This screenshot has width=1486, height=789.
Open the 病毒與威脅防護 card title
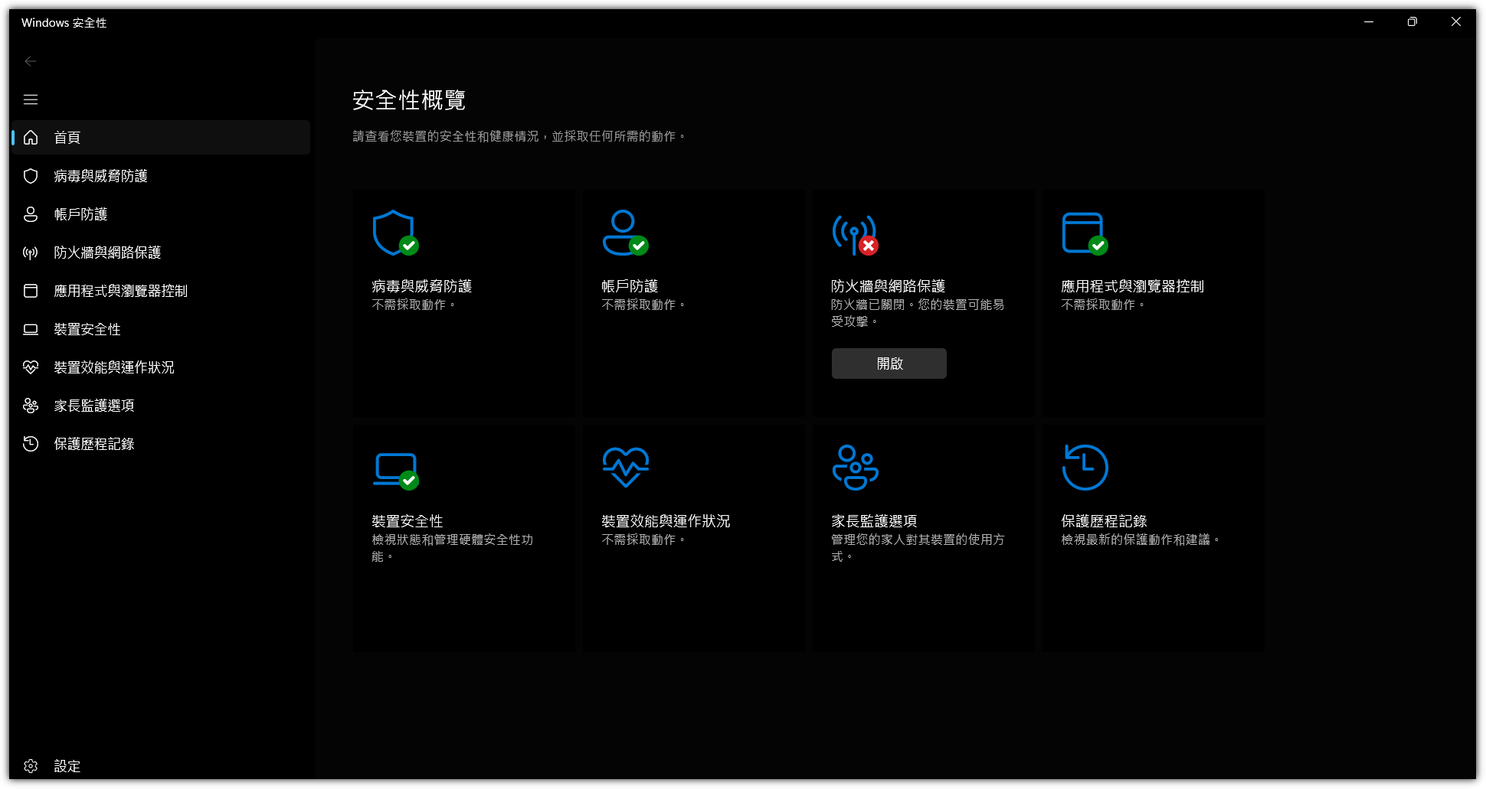421,286
